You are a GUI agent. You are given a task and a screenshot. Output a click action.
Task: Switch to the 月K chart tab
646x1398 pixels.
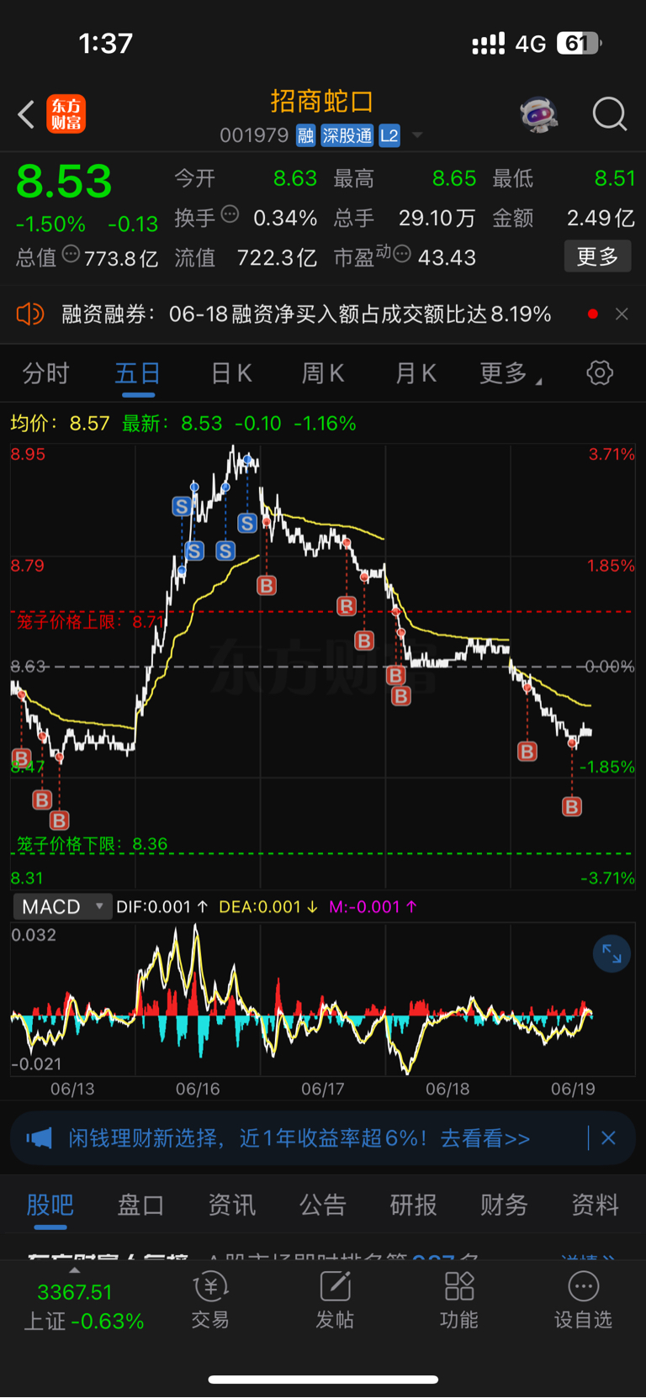click(416, 373)
